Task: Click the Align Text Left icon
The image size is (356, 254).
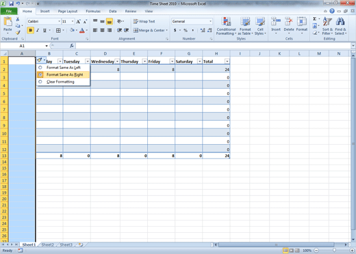Action: [x=95, y=30]
